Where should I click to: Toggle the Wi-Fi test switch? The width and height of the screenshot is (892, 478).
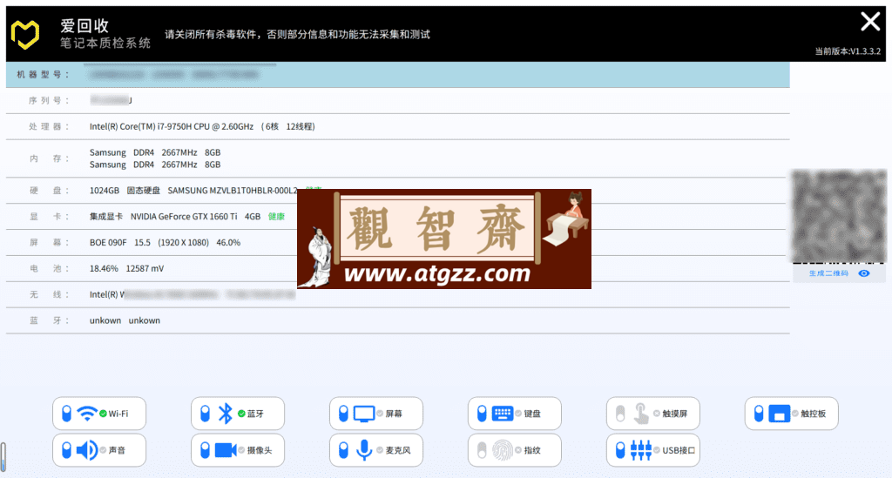66,414
